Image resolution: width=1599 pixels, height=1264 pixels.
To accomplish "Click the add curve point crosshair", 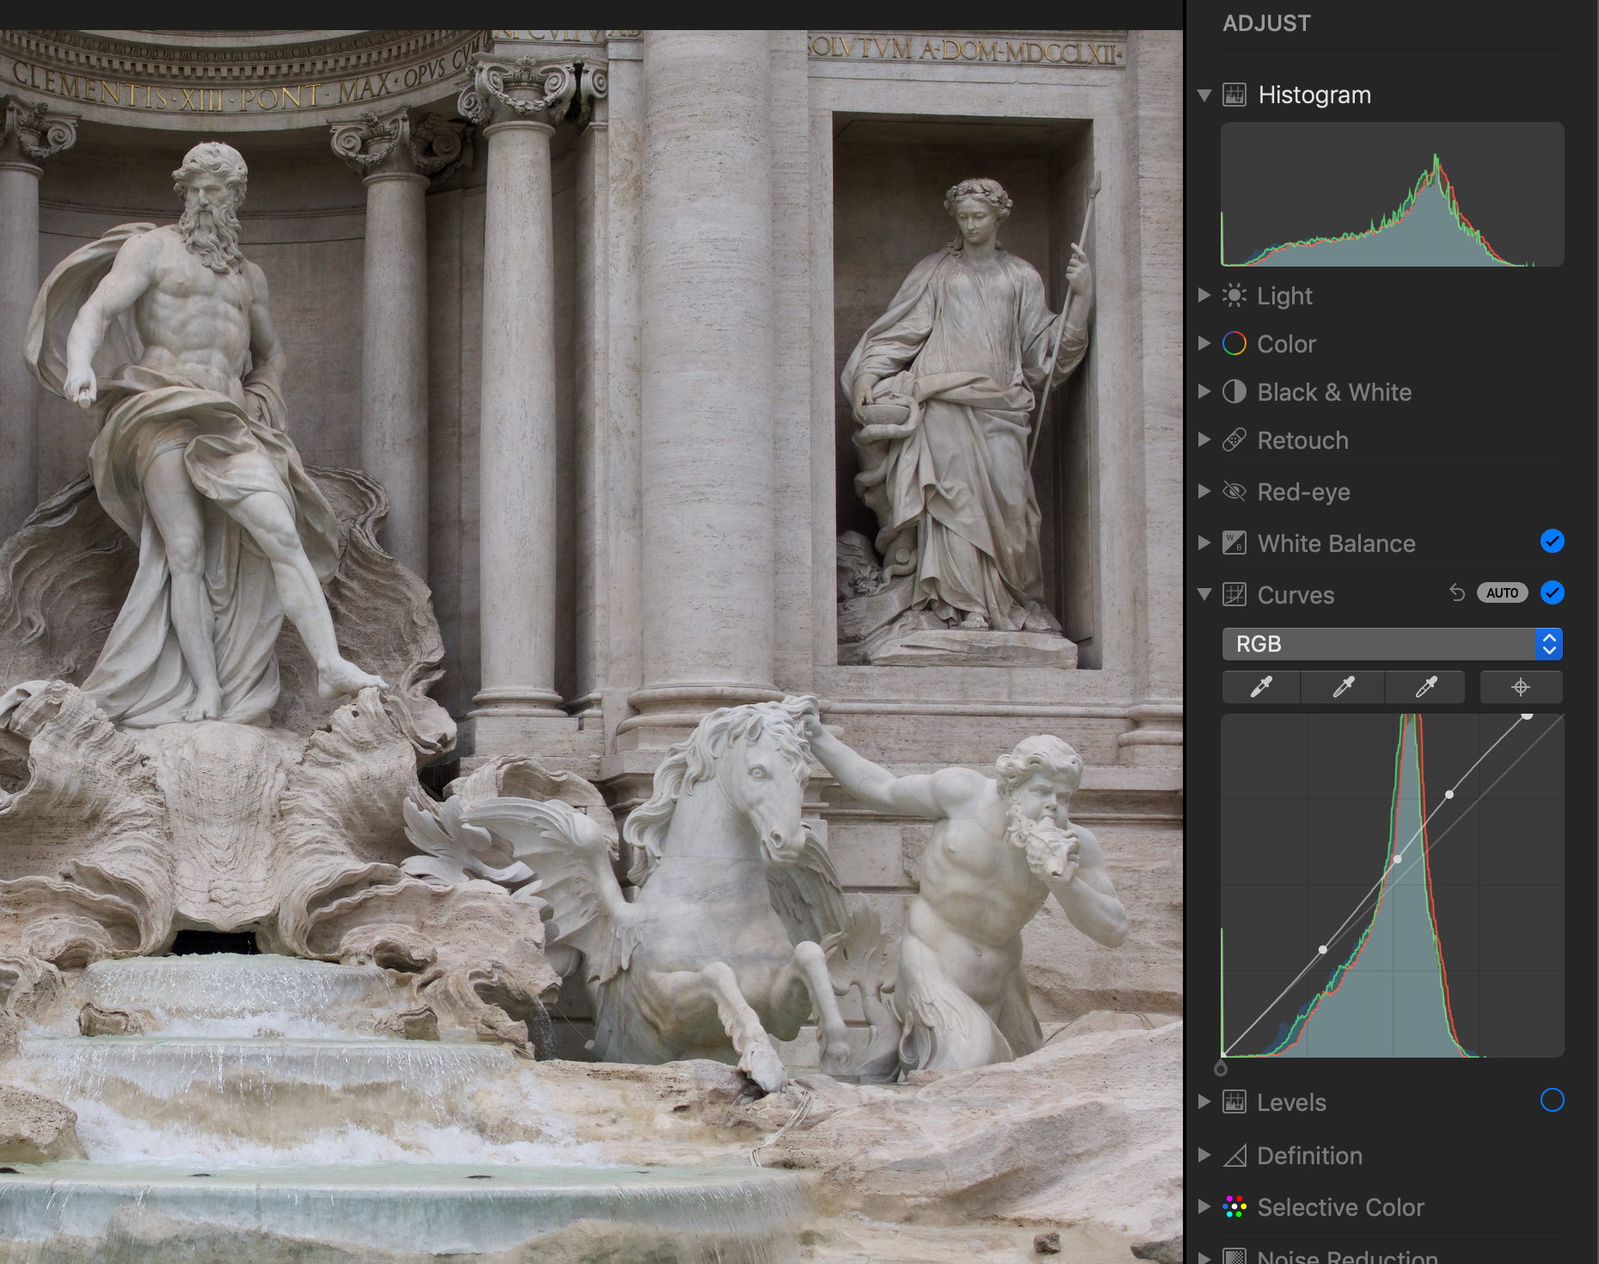I will 1521,687.
